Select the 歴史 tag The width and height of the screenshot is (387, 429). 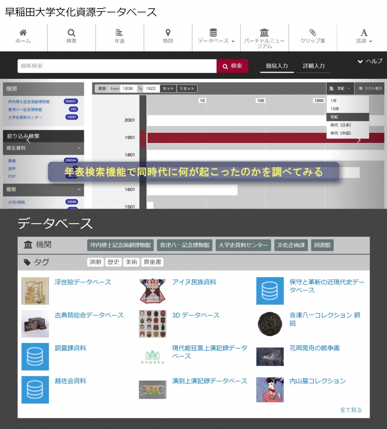(x=113, y=262)
